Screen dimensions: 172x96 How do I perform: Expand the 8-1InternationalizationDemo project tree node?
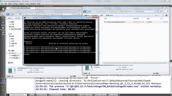pos(7,8)
